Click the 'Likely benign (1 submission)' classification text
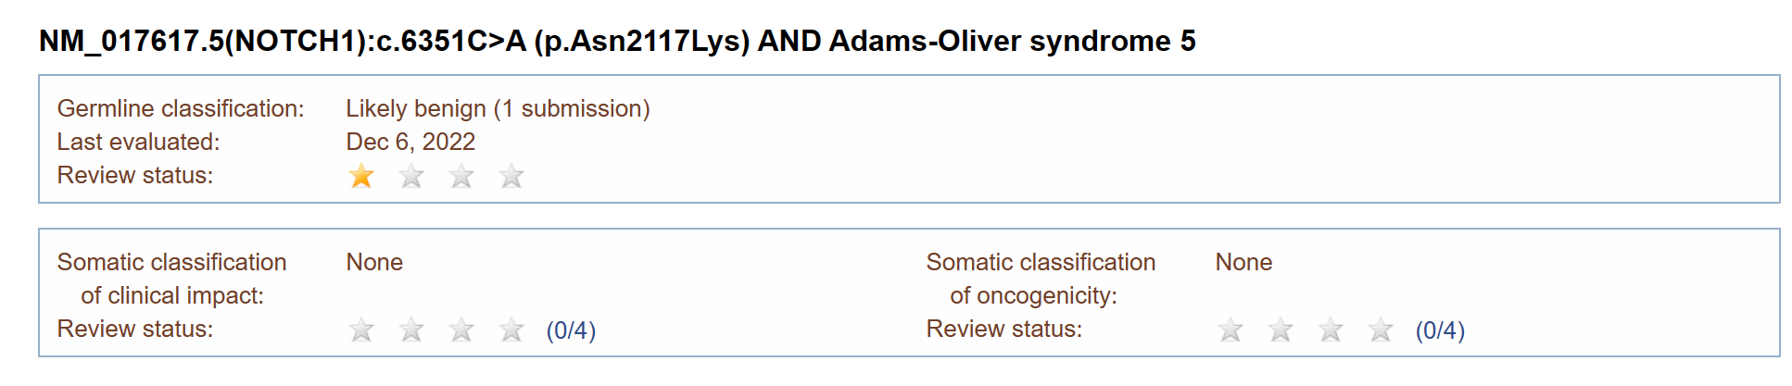1792x386 pixels. coord(498,109)
